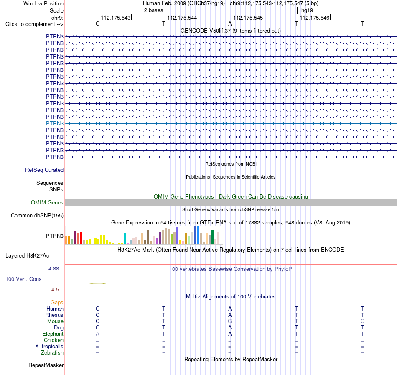Open the GTEx Gene Expression in 54 tissues title
Viewport: 397px width, 375px height.
(x=231, y=223)
